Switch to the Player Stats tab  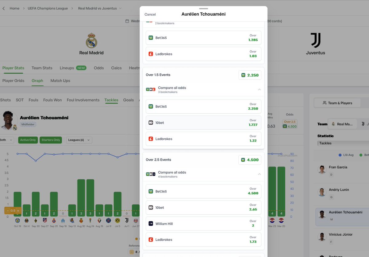click(x=13, y=68)
